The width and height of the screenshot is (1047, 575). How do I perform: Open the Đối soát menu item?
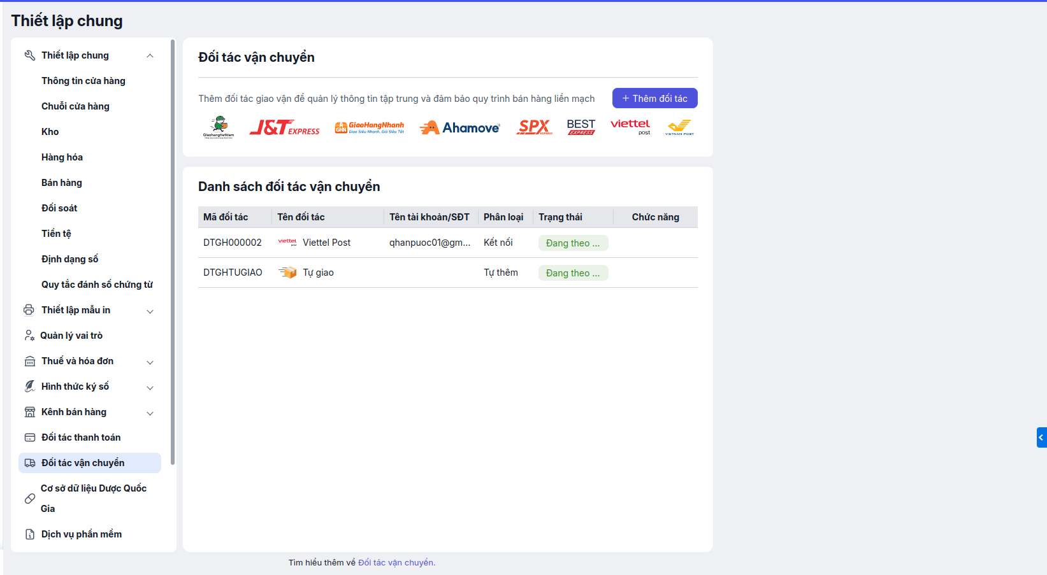coord(59,208)
